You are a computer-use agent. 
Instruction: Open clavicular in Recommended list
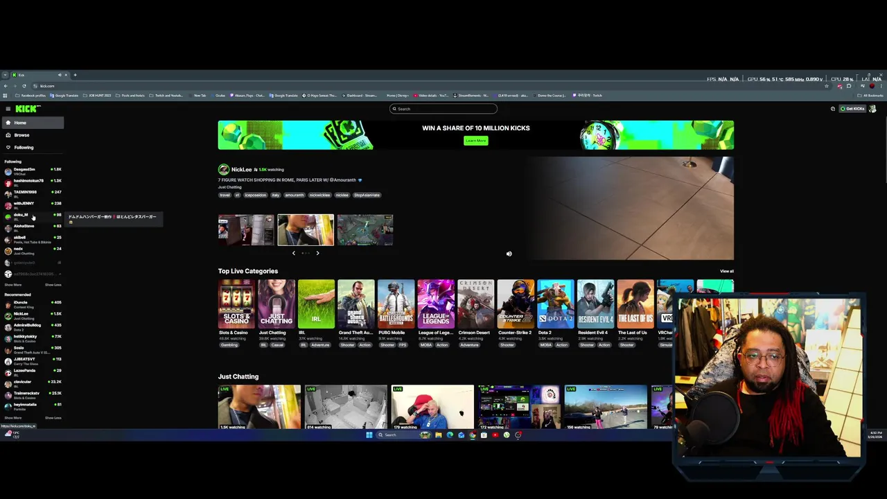tap(33, 383)
